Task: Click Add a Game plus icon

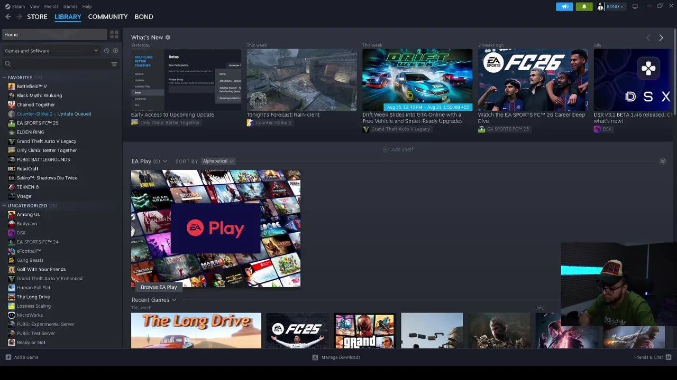Action: pos(8,357)
